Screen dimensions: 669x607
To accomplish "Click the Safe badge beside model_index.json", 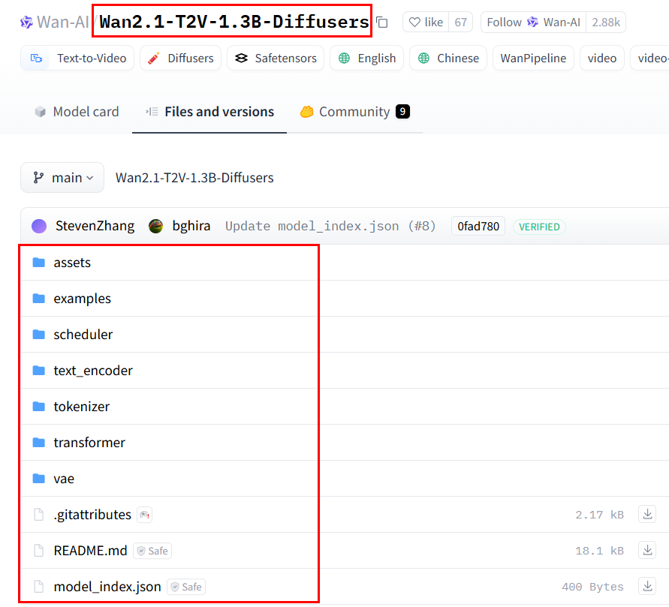I will coord(186,587).
